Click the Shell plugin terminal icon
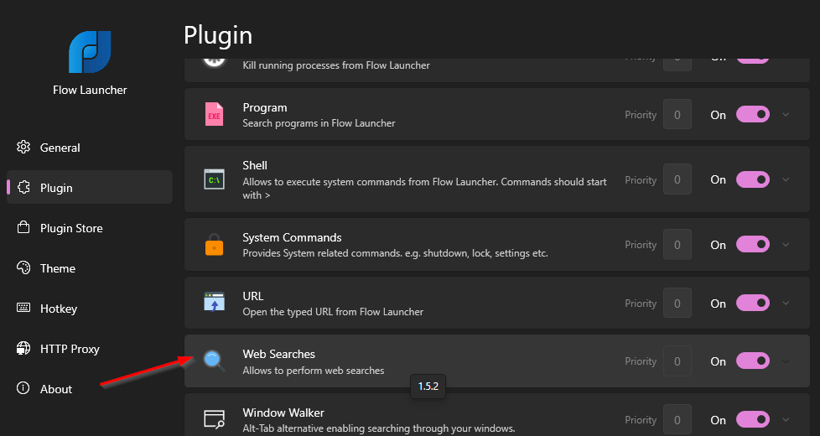 point(215,179)
